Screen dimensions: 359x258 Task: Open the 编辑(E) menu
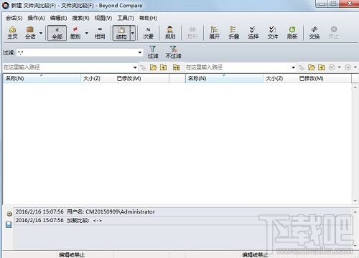[58, 18]
